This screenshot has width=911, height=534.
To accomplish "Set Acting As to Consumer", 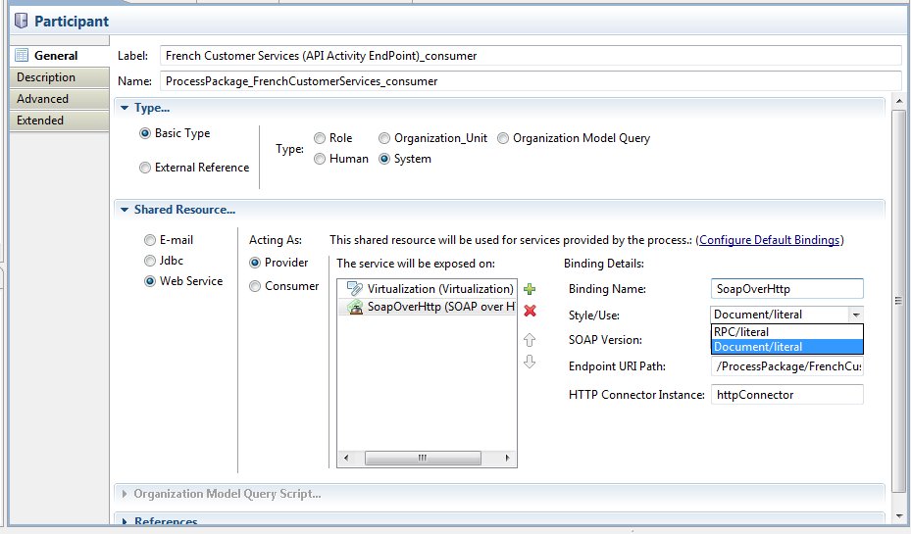I will point(255,286).
